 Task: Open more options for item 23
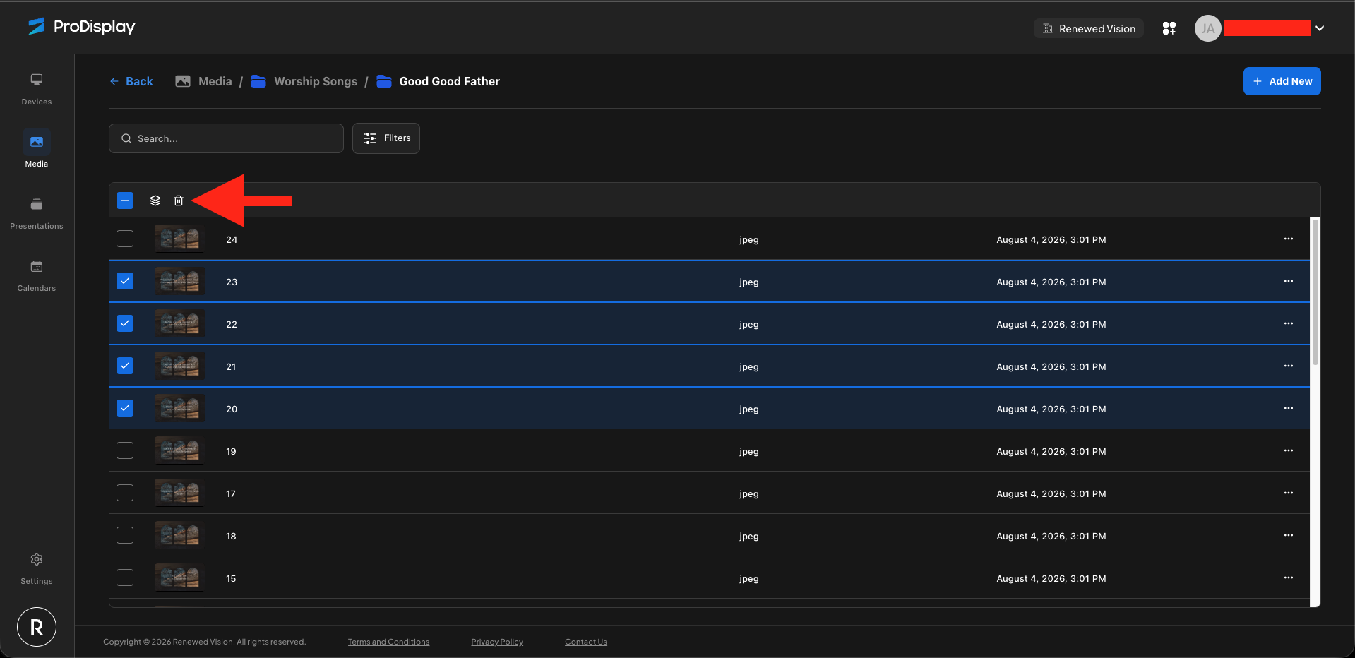pyautogui.click(x=1289, y=281)
